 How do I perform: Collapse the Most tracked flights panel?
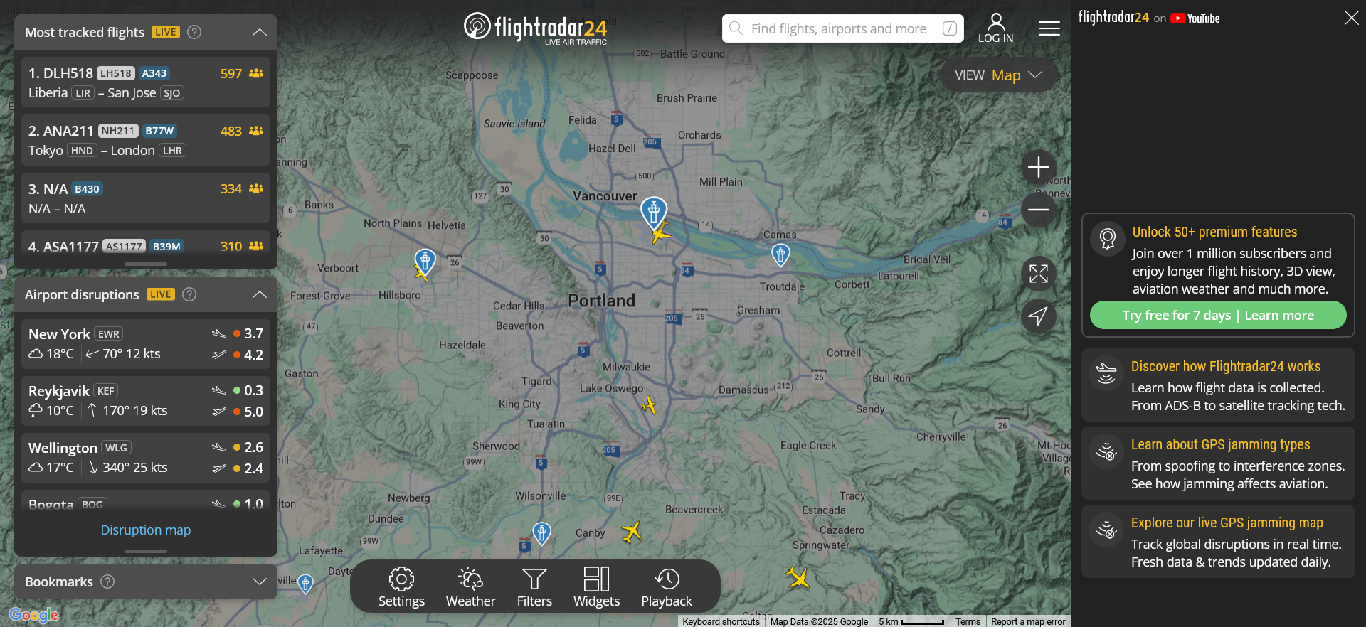pyautogui.click(x=260, y=32)
